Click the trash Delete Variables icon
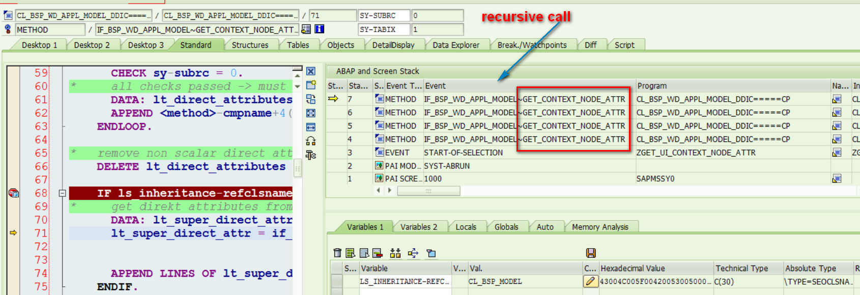 (x=337, y=253)
